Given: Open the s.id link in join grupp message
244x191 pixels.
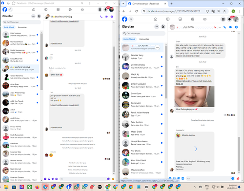Looking at the screenshot, I should [x=64, y=105].
